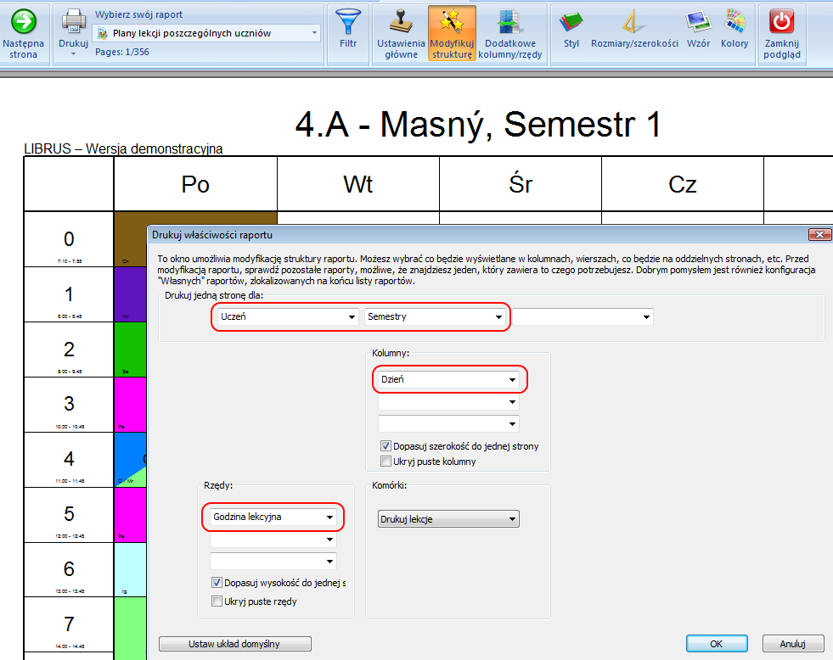Click Ustaw układ domyślny button

235,644
